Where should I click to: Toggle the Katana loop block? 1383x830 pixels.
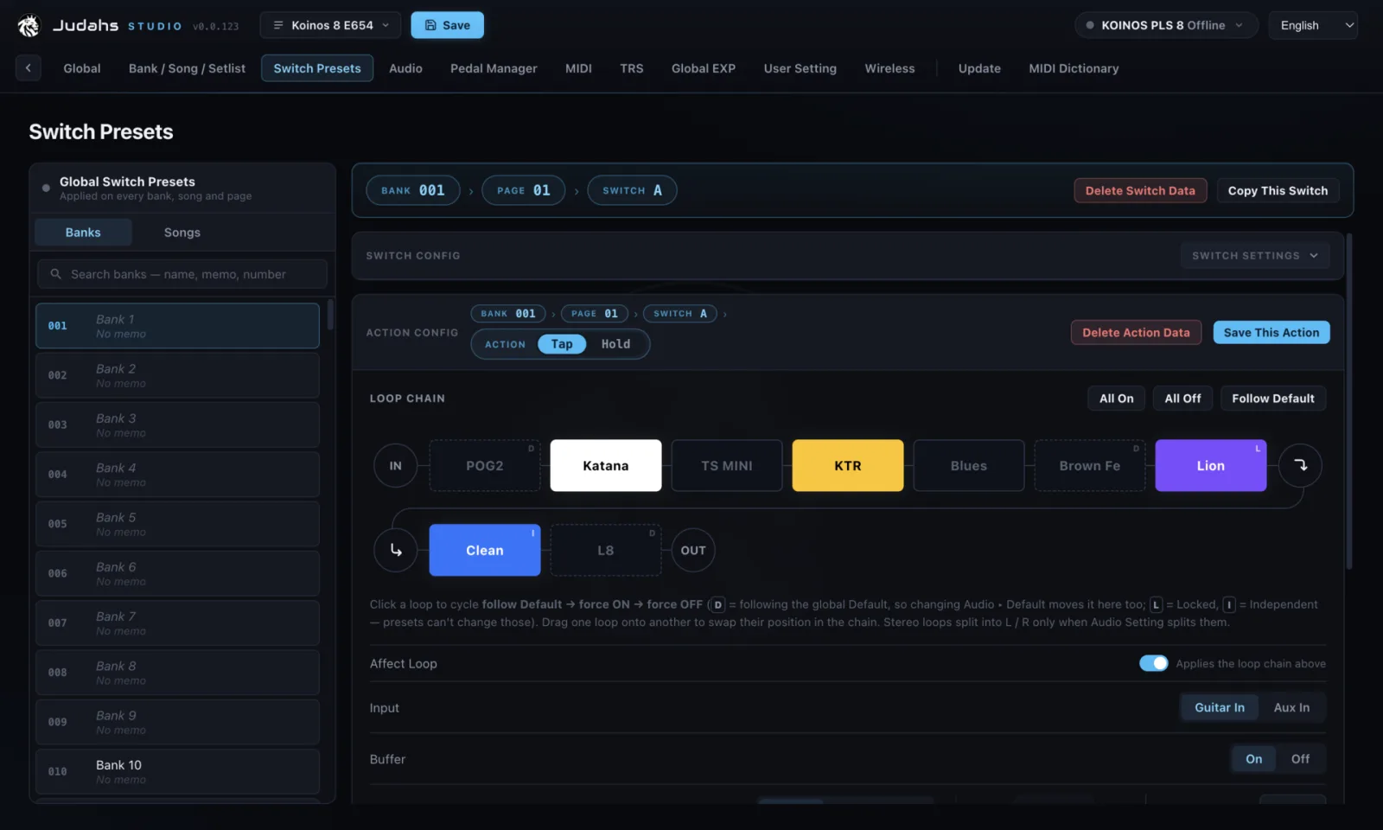click(x=606, y=465)
